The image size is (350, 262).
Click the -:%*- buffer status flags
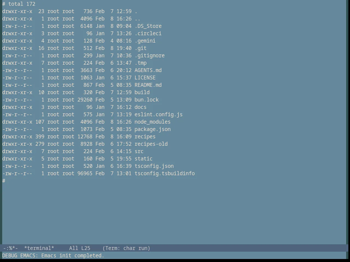click(x=10, y=248)
